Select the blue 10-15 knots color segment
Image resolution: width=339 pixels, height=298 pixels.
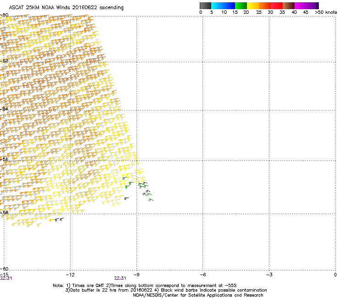(229, 6)
